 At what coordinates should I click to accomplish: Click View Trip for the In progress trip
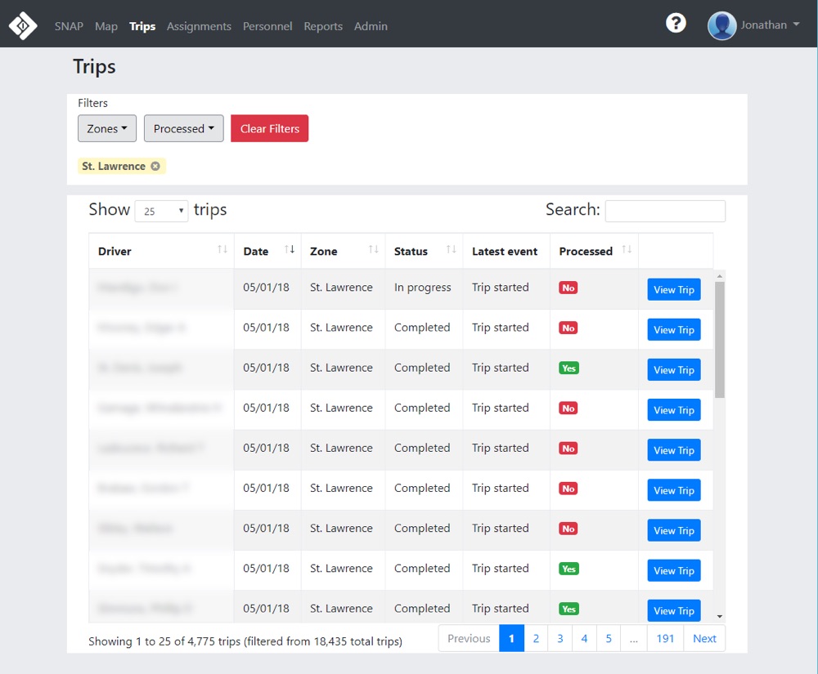[x=674, y=289]
